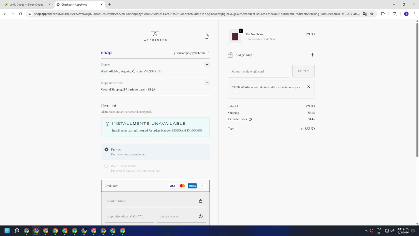Click the Apply discount button
The height and width of the screenshot is (236, 419).
[x=303, y=71]
